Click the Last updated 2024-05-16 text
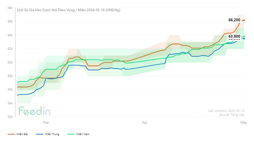254x142 pixels. [x=226, y=111]
